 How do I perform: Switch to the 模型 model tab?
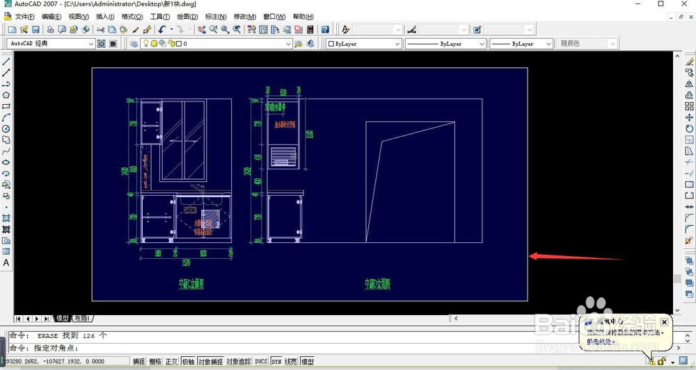point(62,318)
